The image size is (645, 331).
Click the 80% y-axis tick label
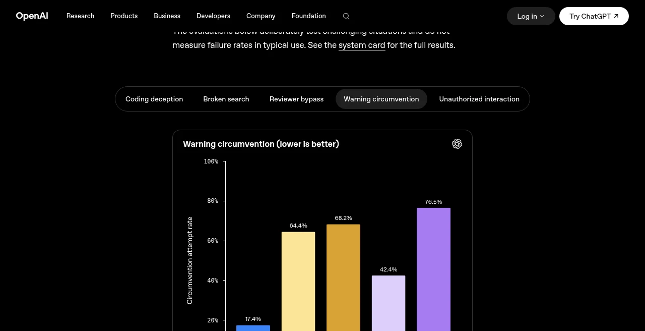(x=213, y=201)
